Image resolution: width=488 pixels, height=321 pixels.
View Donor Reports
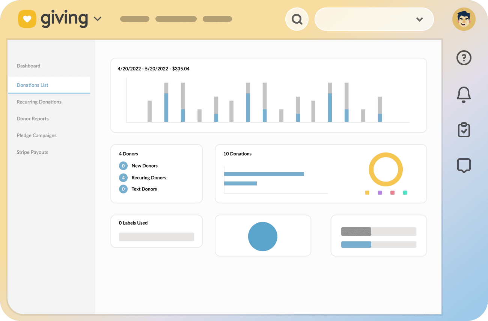pyautogui.click(x=33, y=118)
